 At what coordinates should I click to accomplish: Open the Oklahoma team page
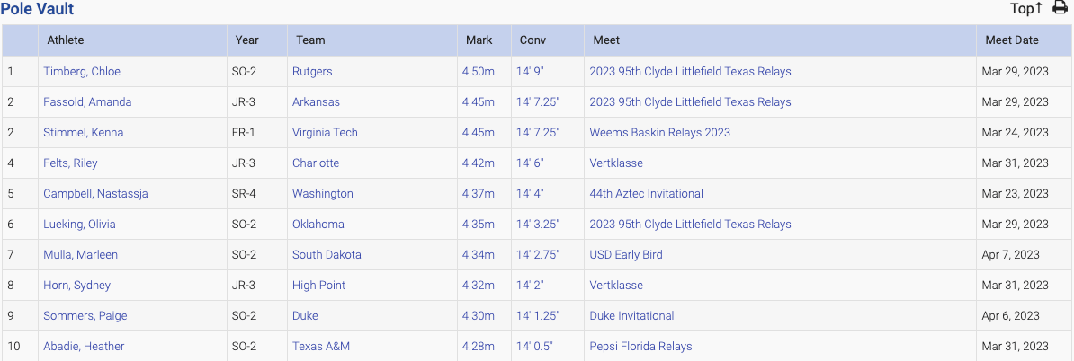318,225
